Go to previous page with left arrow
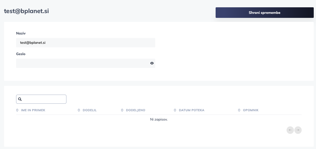This screenshot has height=149, width=316. coord(290,130)
